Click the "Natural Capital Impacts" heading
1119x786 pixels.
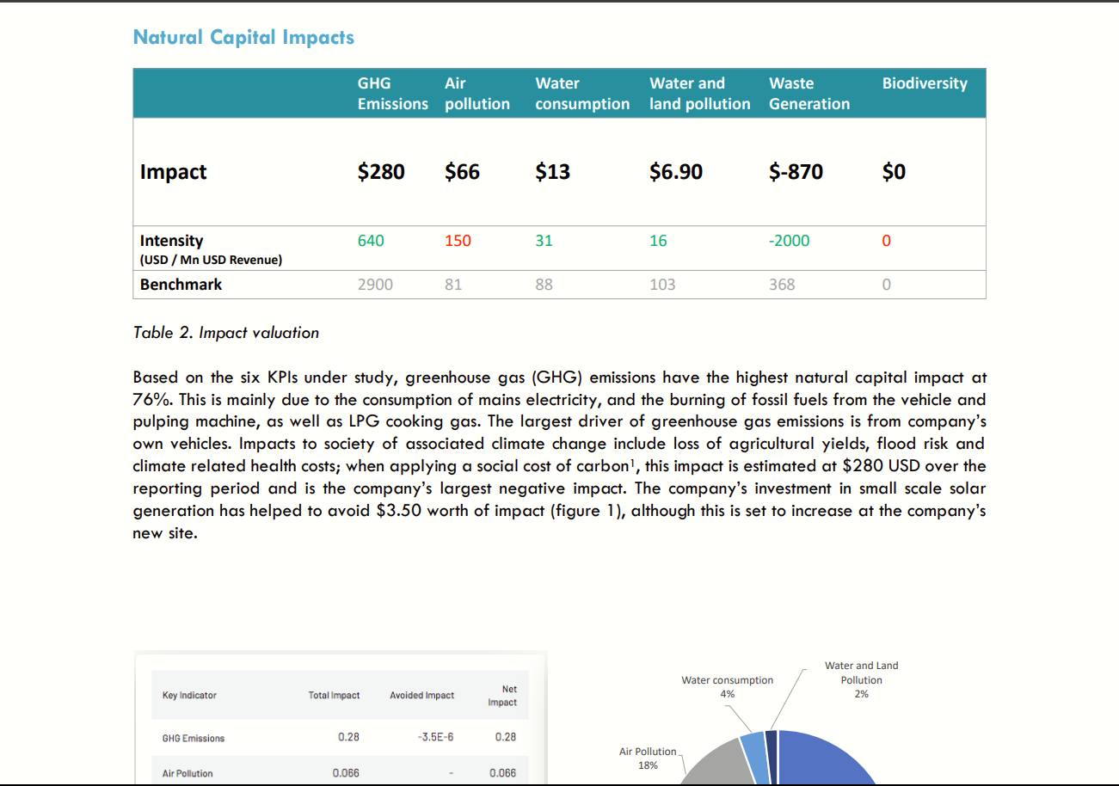[x=243, y=37]
